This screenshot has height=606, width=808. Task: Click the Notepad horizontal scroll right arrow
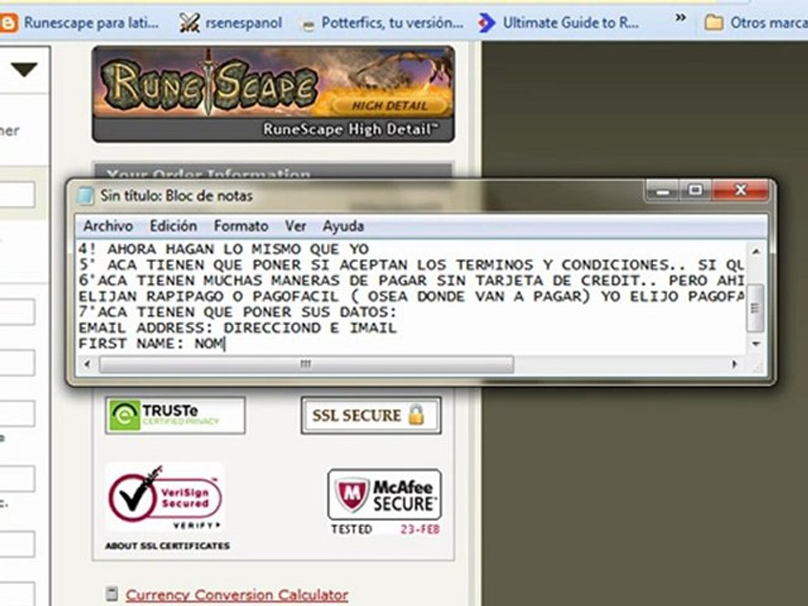734,364
